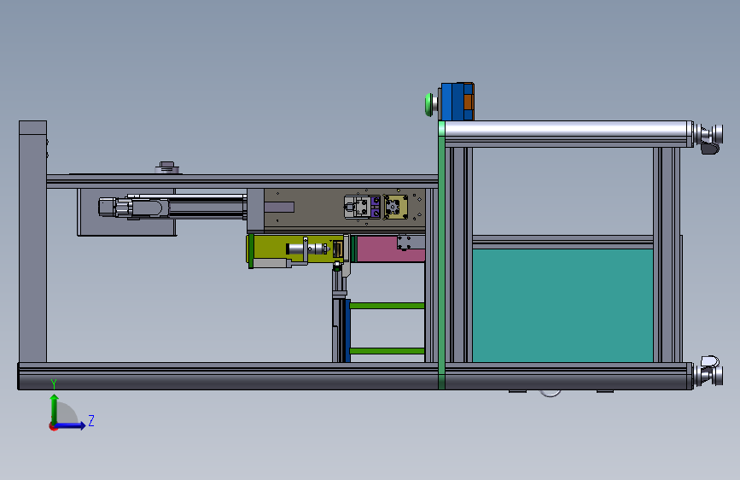The image size is (740, 480).
Task: Select the blue switch box housing
Action: (x=452, y=102)
